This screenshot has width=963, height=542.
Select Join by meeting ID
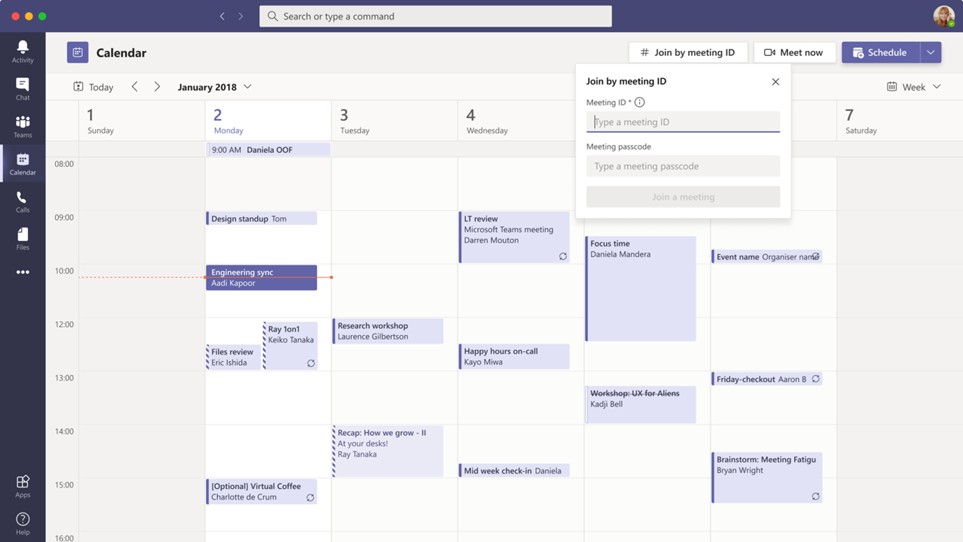coord(688,52)
